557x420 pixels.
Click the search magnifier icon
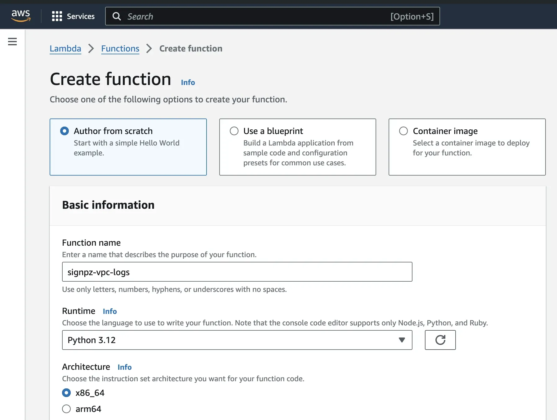pos(117,16)
